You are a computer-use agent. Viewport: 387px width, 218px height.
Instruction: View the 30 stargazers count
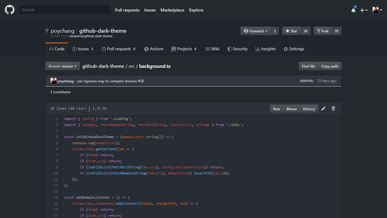(x=305, y=31)
